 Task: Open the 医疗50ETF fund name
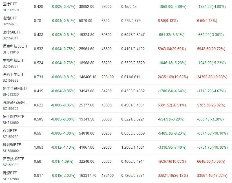(12, 32)
